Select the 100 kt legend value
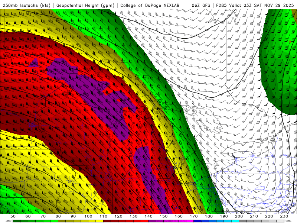The width and height of the screenshot is (297, 223). click(88, 216)
